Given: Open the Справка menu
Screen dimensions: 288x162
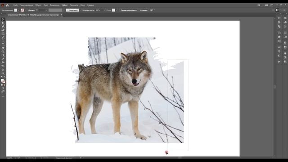Looking at the screenshot, I should click(x=90, y=5).
